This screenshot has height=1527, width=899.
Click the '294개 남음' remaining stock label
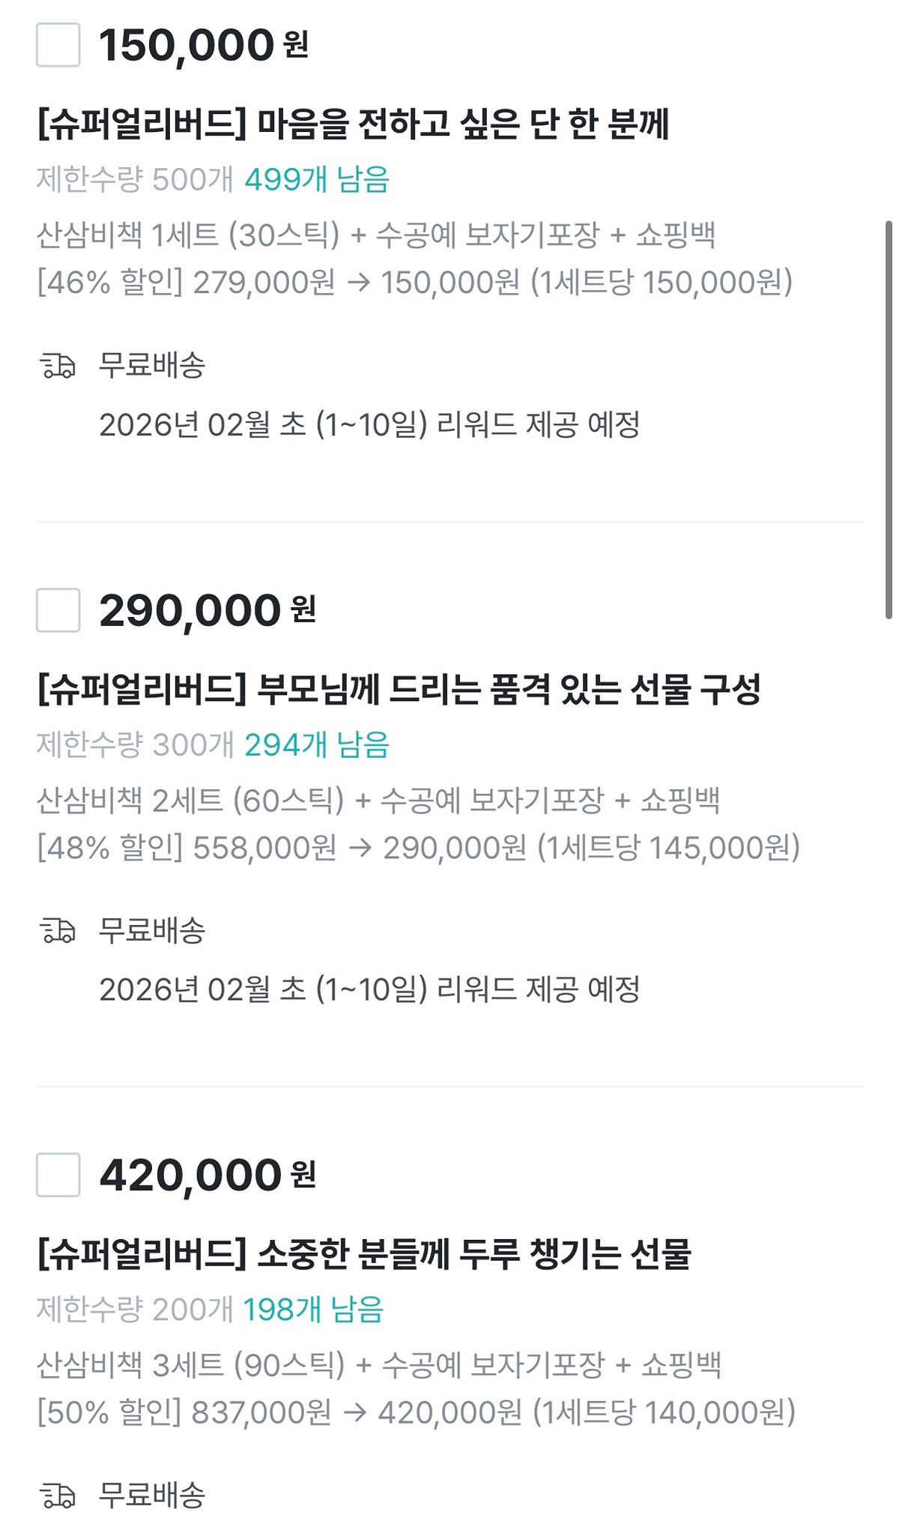point(317,745)
